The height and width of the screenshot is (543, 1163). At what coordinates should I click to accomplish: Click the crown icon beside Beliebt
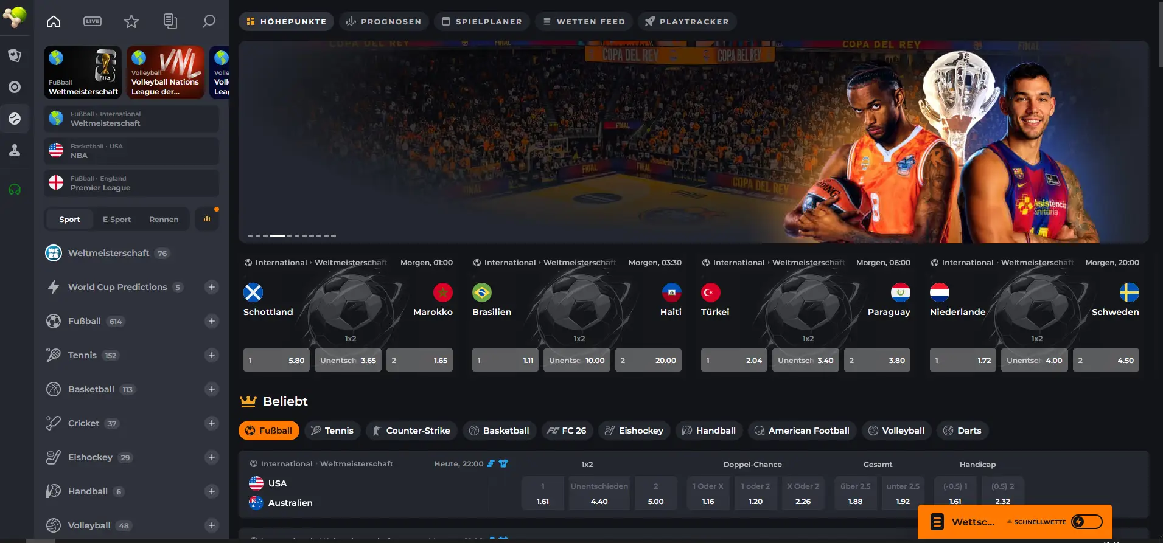point(248,401)
